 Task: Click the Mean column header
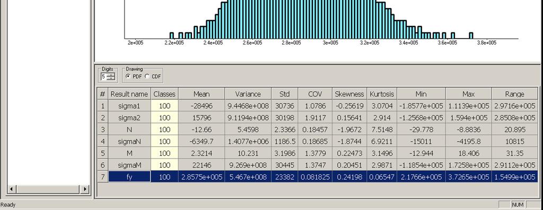click(x=202, y=94)
